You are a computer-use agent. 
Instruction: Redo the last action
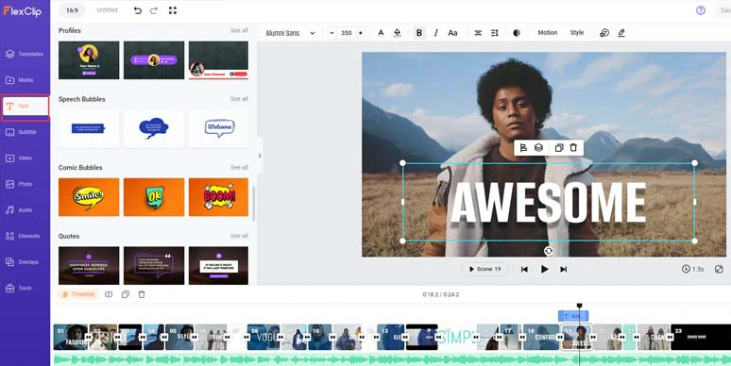(154, 10)
